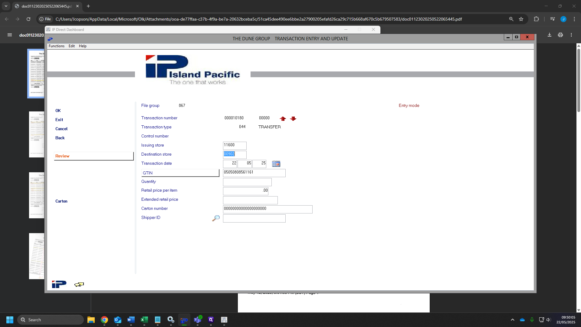Select the first PDF page thumbnail
581x327 pixels.
click(x=36, y=74)
